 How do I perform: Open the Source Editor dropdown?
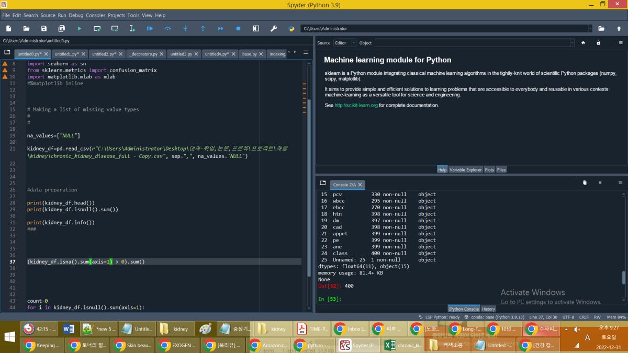pyautogui.click(x=345, y=43)
